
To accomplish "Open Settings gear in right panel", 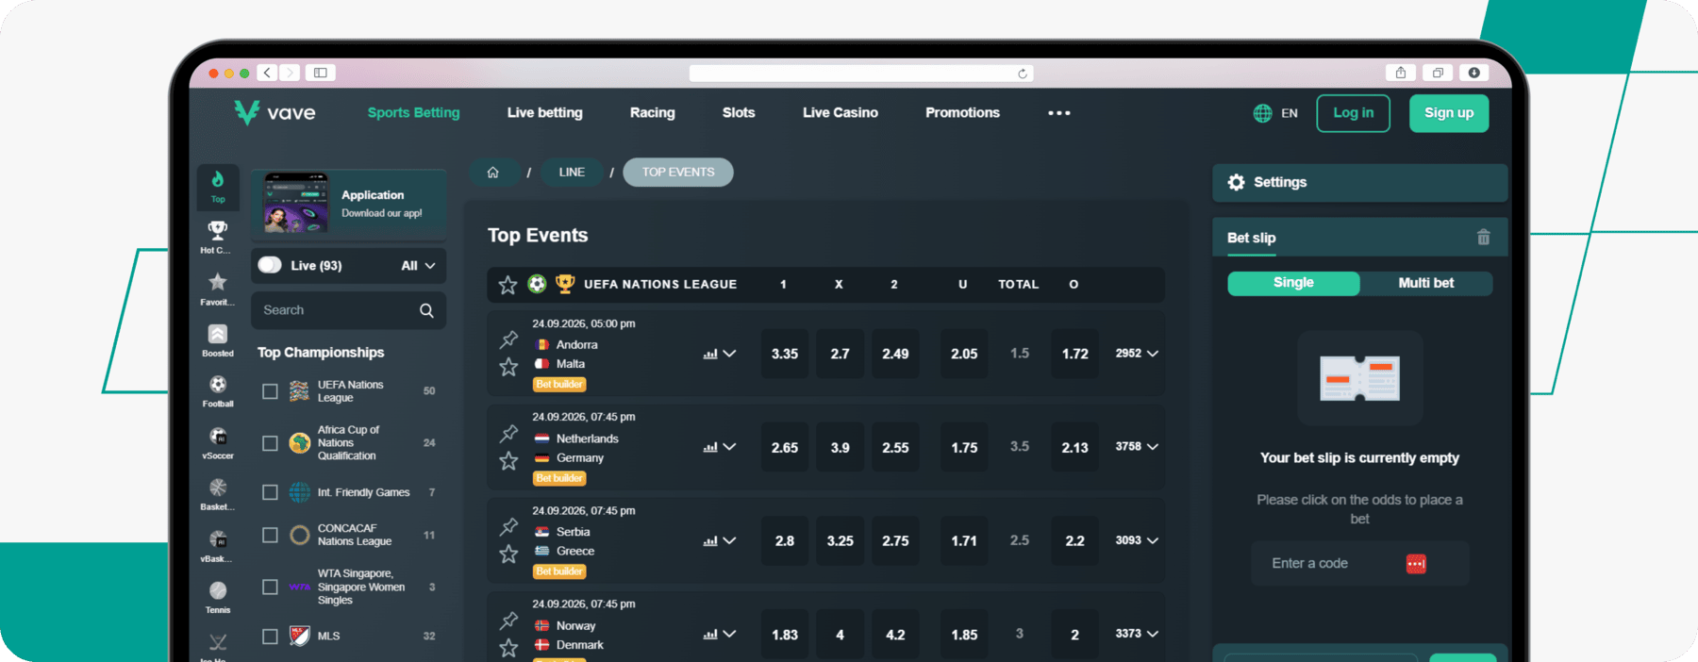I will pyautogui.click(x=1236, y=182).
